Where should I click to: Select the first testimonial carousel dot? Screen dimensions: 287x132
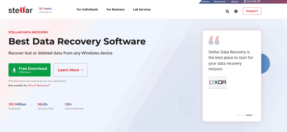(236, 115)
